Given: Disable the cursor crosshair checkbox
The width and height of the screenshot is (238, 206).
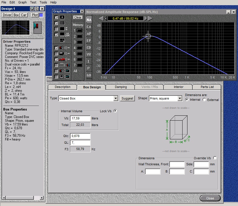Looking at the screenshot, I should (x=56, y=17).
